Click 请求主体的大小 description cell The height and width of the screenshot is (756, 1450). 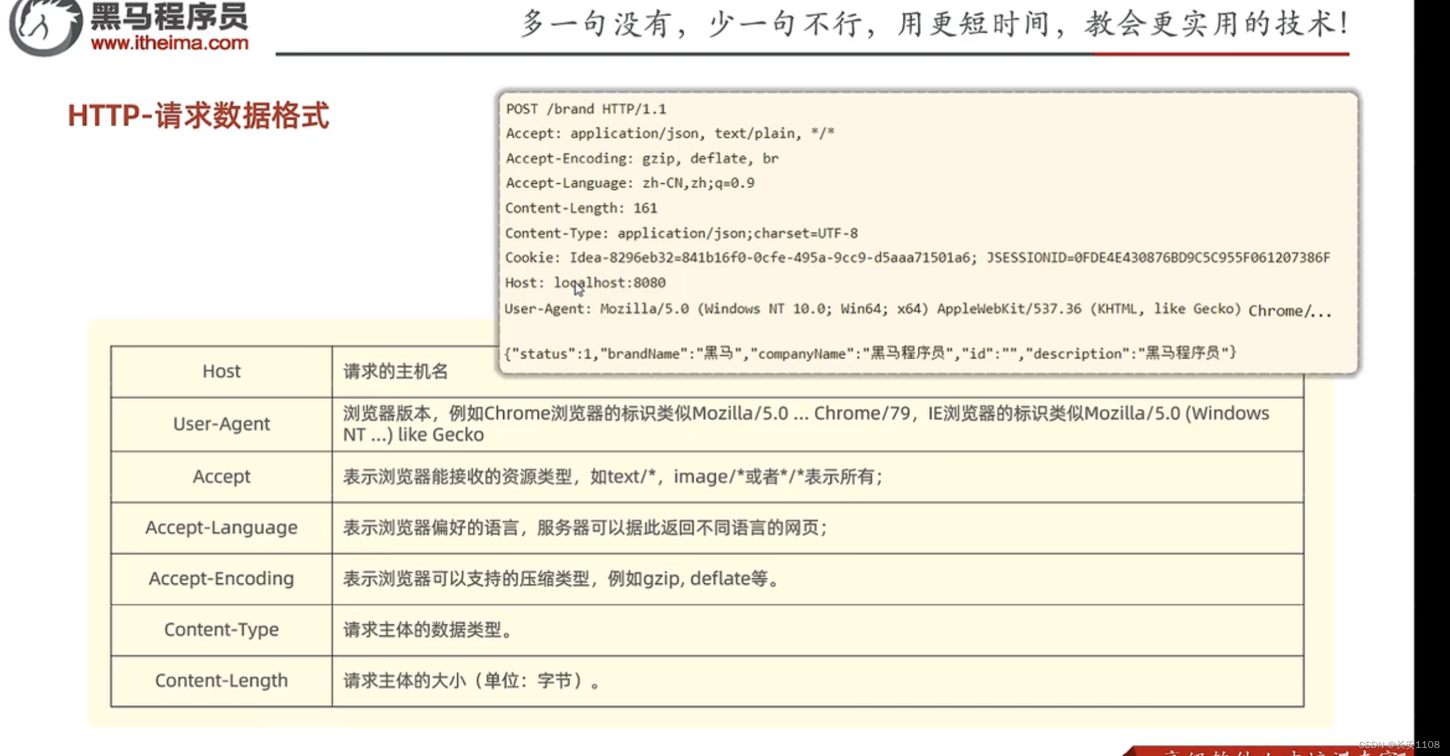[x=818, y=681]
